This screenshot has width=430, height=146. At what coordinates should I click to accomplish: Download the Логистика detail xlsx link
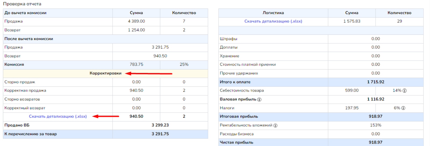pyautogui.click(x=273, y=21)
